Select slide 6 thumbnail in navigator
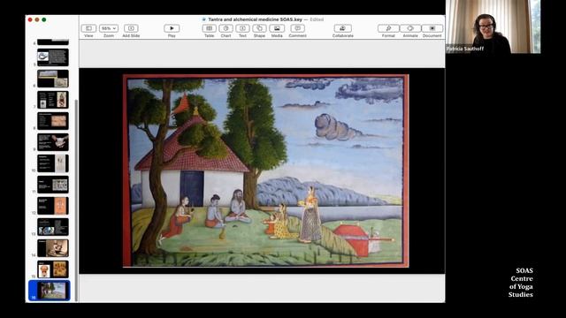Viewport: 566px width, 318px height. pos(53,79)
